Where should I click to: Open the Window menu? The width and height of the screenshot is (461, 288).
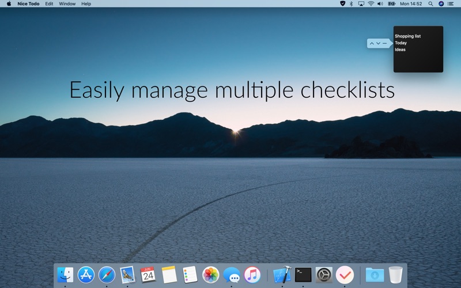click(x=67, y=4)
